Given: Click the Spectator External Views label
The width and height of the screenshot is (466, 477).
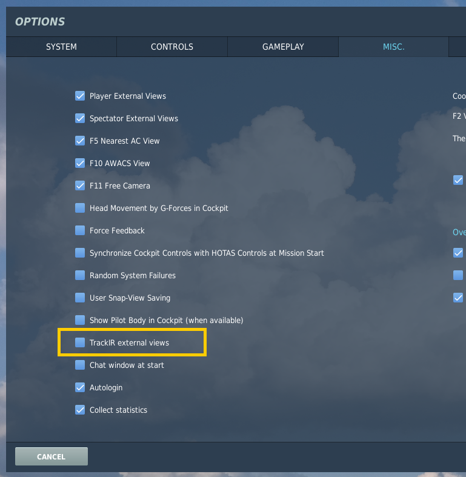Looking at the screenshot, I should click(134, 119).
